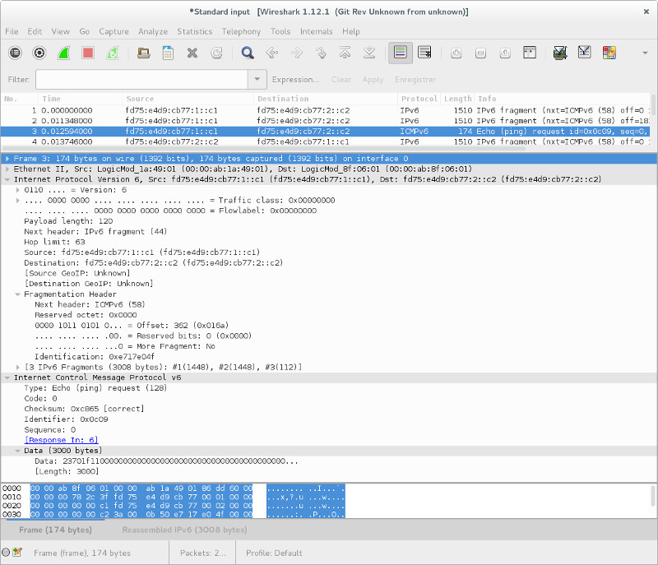
Task: Open a capture file icon
Action: point(143,53)
